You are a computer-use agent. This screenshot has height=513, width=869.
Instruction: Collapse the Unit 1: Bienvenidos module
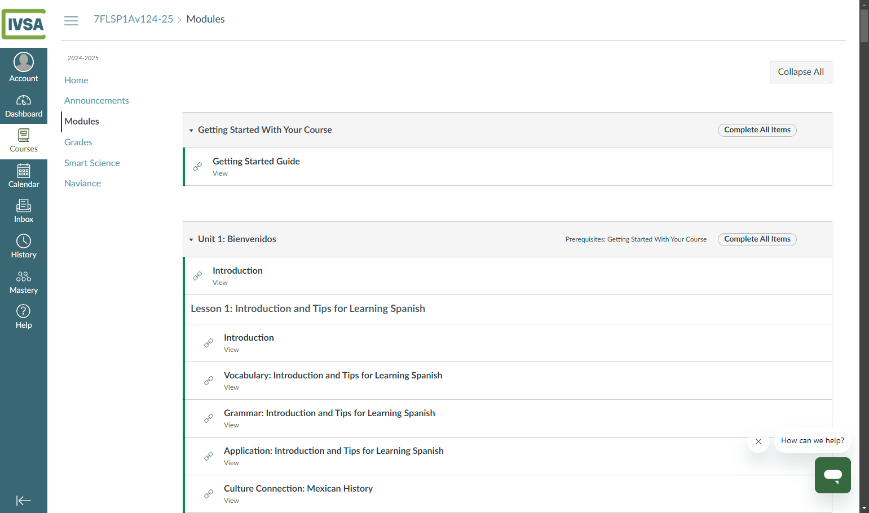(191, 239)
